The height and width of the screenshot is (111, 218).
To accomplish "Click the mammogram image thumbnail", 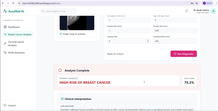I will [x=77, y=23].
